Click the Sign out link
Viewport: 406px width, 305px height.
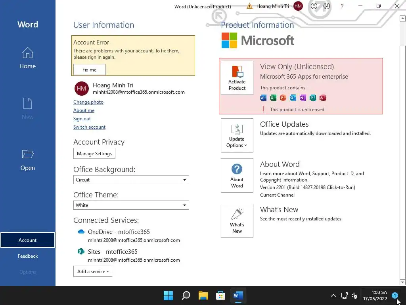click(82, 118)
